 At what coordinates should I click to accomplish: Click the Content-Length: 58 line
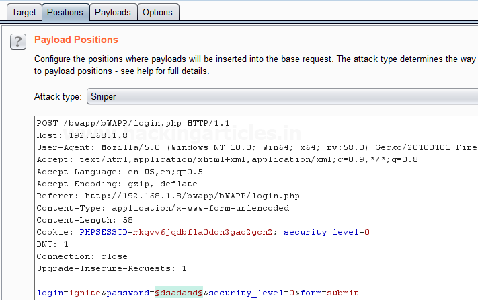pos(85,220)
